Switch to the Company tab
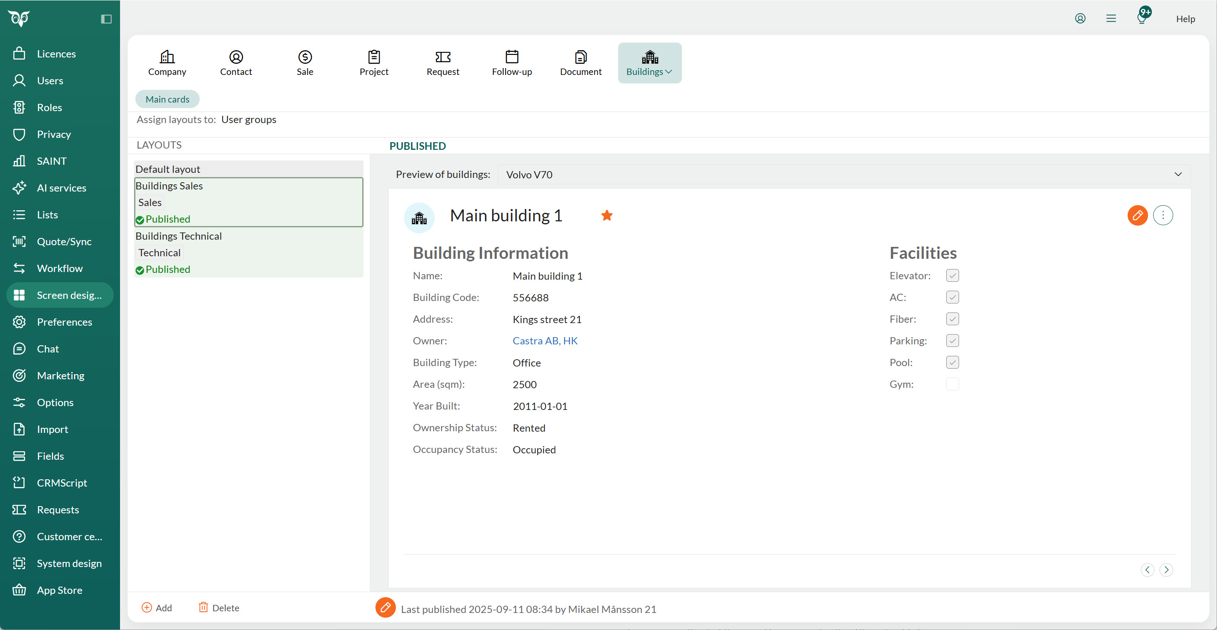Image resolution: width=1217 pixels, height=630 pixels. (x=167, y=63)
